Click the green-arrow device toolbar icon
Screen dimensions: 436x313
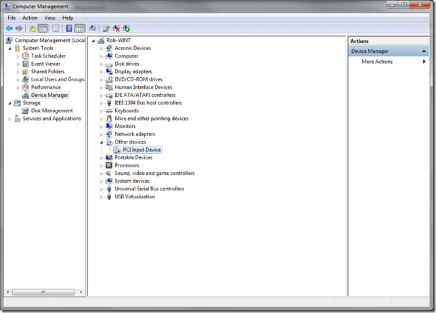point(126,28)
